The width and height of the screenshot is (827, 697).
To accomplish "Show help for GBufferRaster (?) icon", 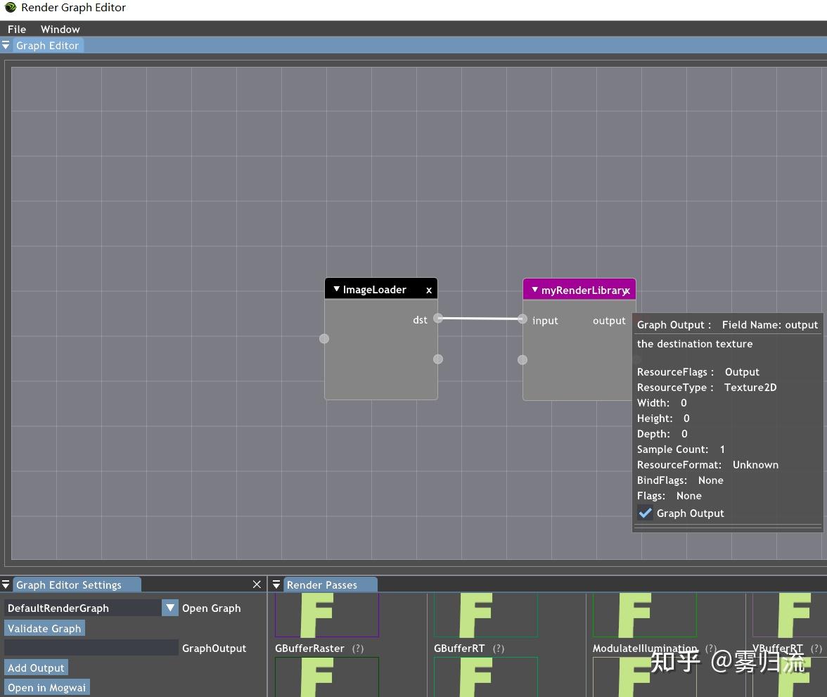I will click(x=358, y=648).
